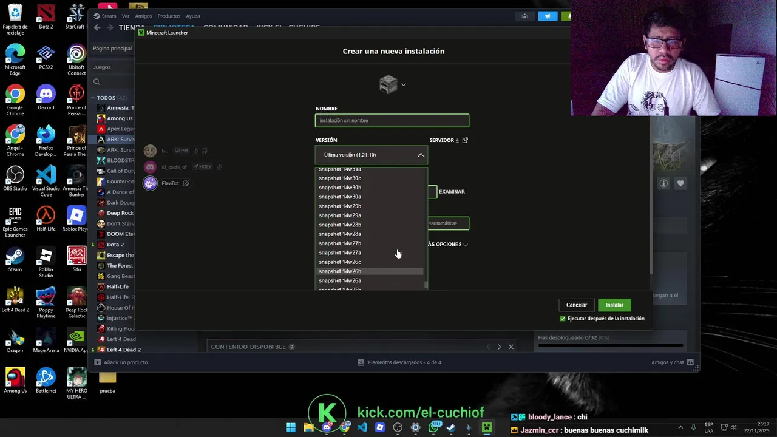777x437 pixels.
Task: Select snapshot 14w30c from the list
Action: coord(369,178)
